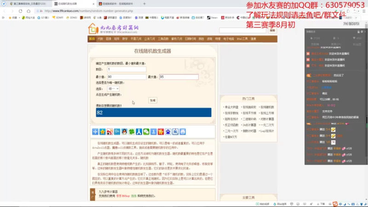Switch to the 在线抽奖软件 tab
This screenshot has width=368, height=207.
tap(117, 4)
